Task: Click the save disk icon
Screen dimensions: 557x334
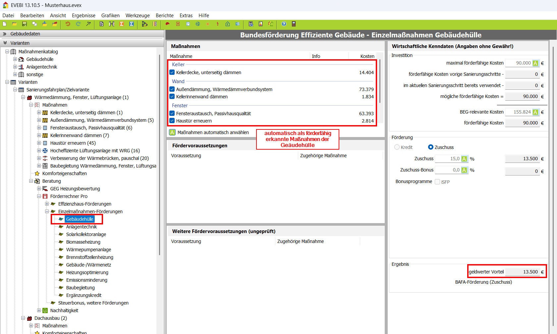Action: (25, 24)
